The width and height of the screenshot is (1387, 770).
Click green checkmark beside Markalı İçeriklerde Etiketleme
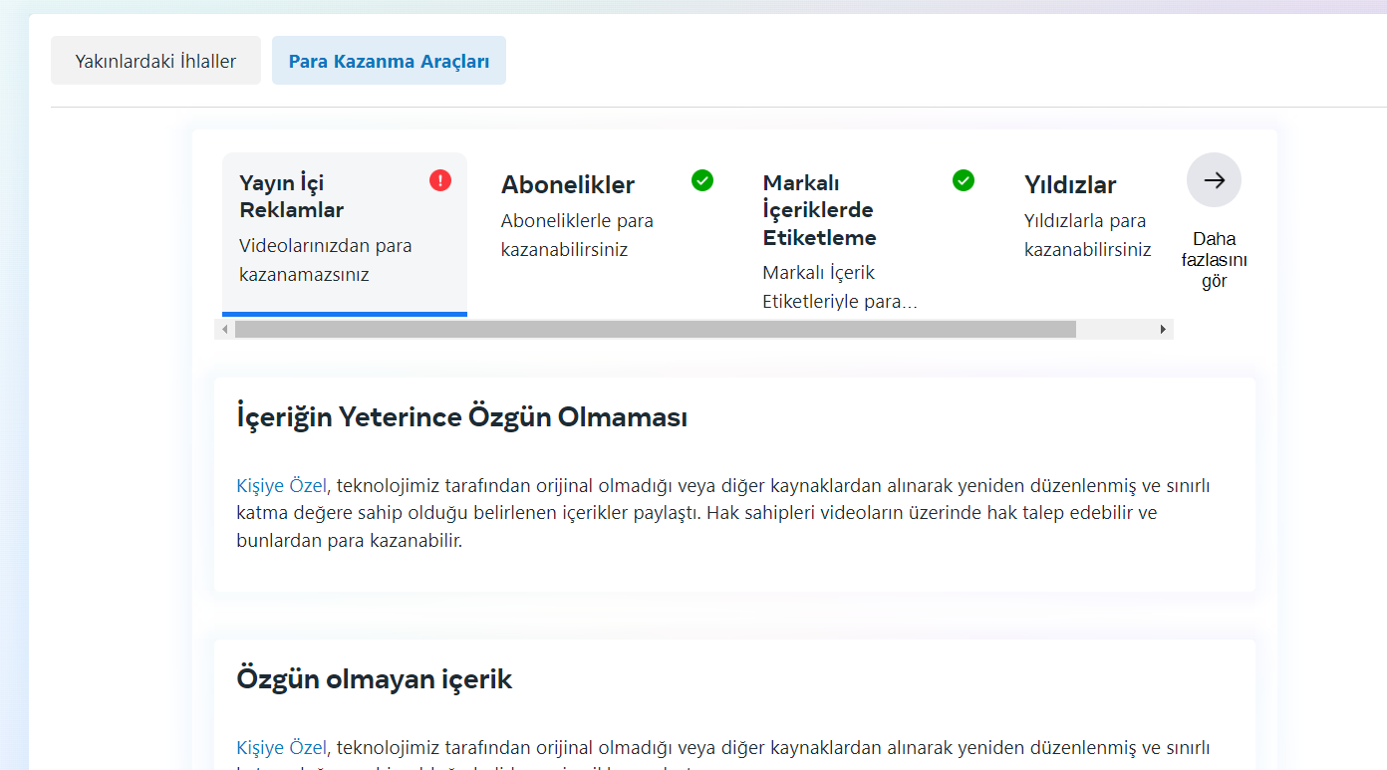[963, 180]
